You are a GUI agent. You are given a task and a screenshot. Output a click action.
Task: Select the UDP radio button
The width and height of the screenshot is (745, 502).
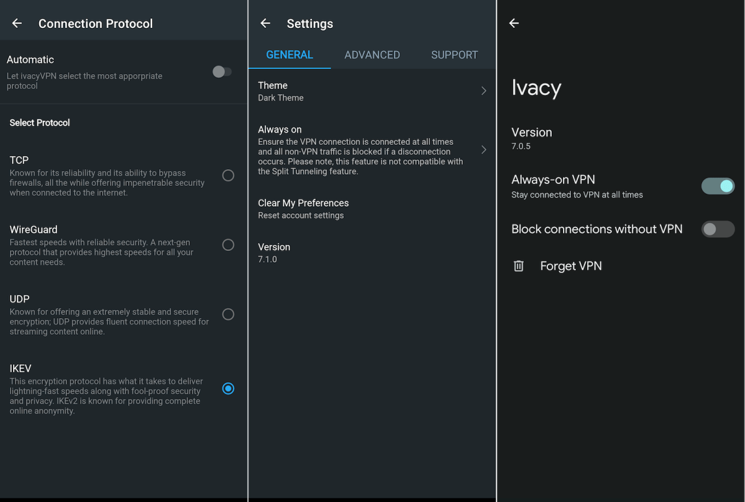228,314
